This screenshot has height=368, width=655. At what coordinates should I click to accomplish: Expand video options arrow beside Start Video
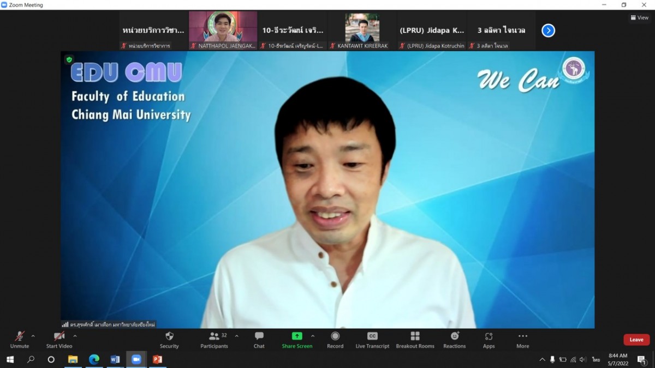pyautogui.click(x=75, y=336)
